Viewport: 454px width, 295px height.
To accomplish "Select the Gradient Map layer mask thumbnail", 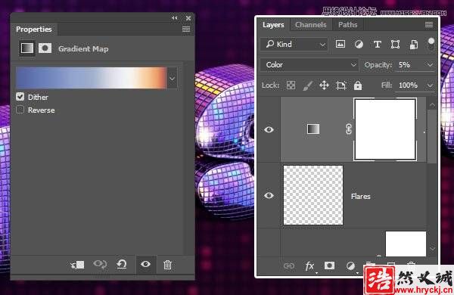I will [x=385, y=129].
